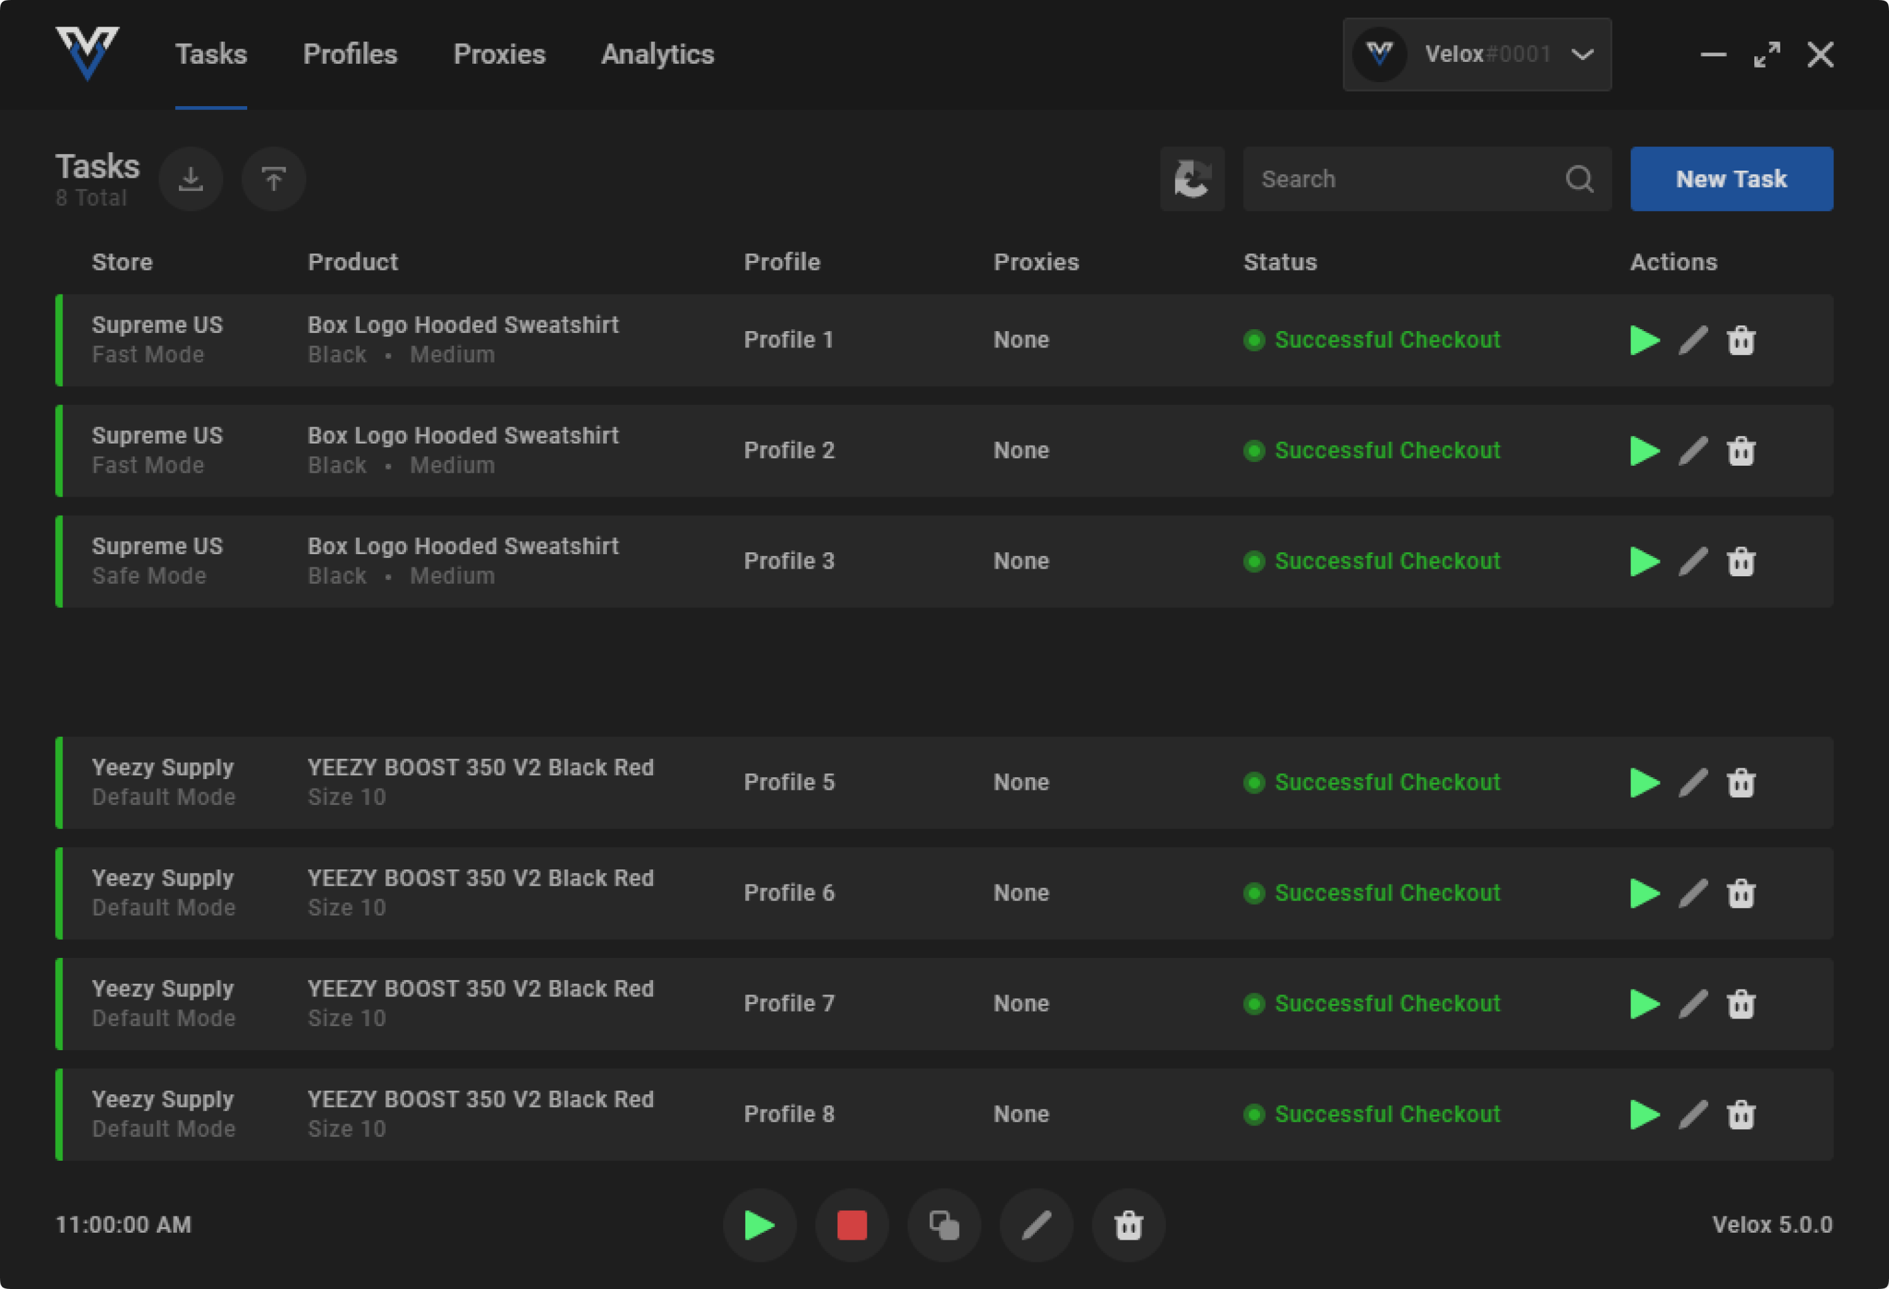Switch to the Tasks tab
The height and width of the screenshot is (1289, 1889).
click(211, 54)
